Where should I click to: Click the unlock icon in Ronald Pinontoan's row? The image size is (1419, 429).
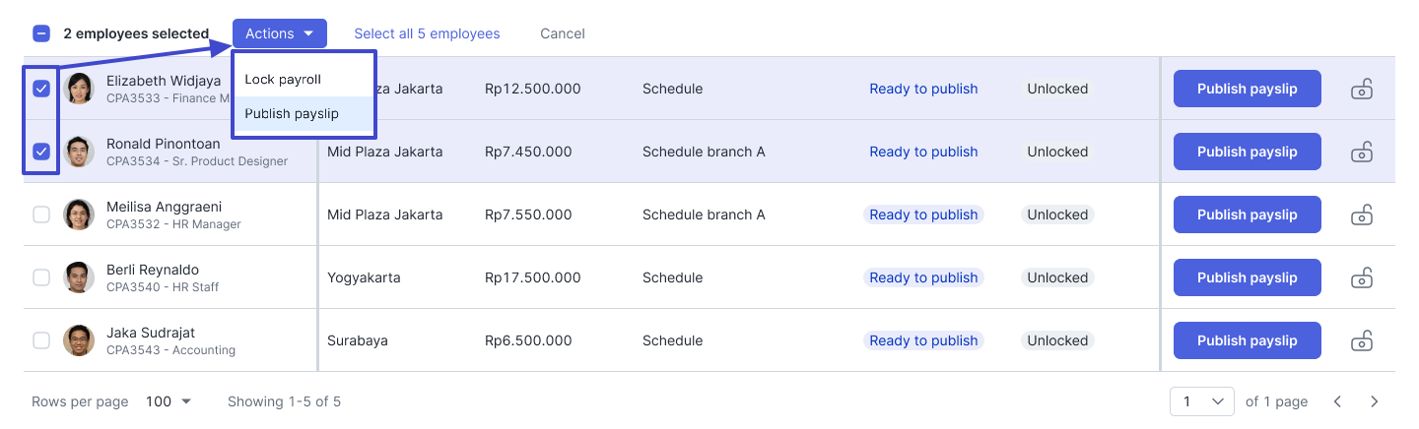pos(1362,153)
